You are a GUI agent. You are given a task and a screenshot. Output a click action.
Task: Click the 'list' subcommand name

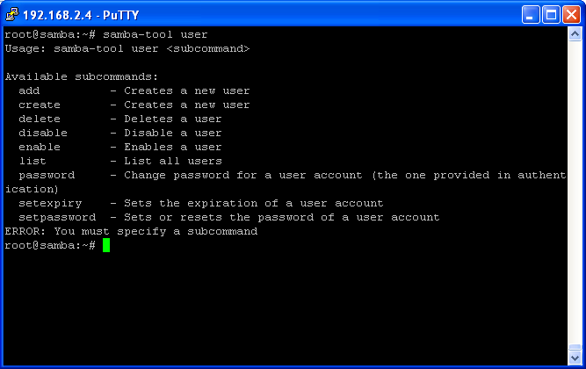pos(33,161)
